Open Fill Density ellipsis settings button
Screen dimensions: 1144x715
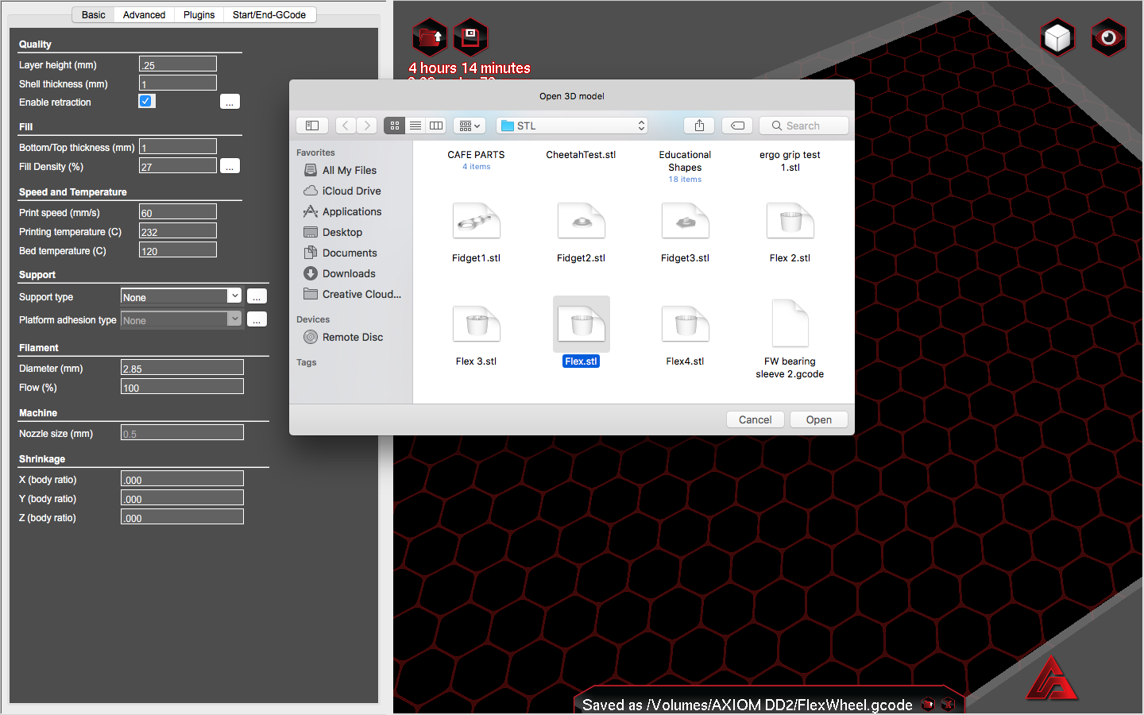[230, 166]
